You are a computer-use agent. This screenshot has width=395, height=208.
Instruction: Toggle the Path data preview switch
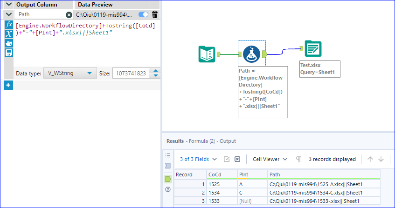click(144, 14)
